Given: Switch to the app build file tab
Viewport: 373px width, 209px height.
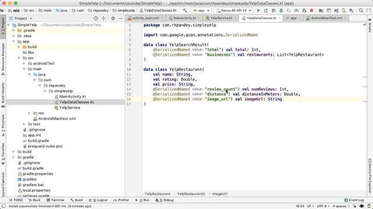Looking at the screenshot, I should [293, 18].
